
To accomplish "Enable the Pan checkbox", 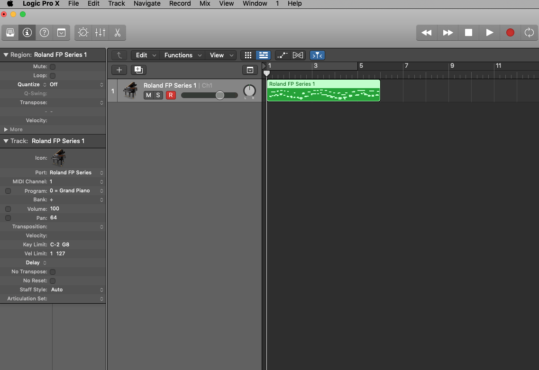I will tap(8, 218).
